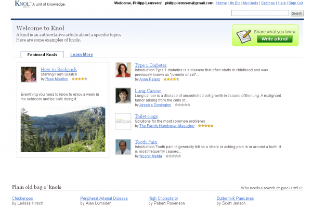
Task: Open the Buttermilk Pancakes knol link
Action: 235,198
